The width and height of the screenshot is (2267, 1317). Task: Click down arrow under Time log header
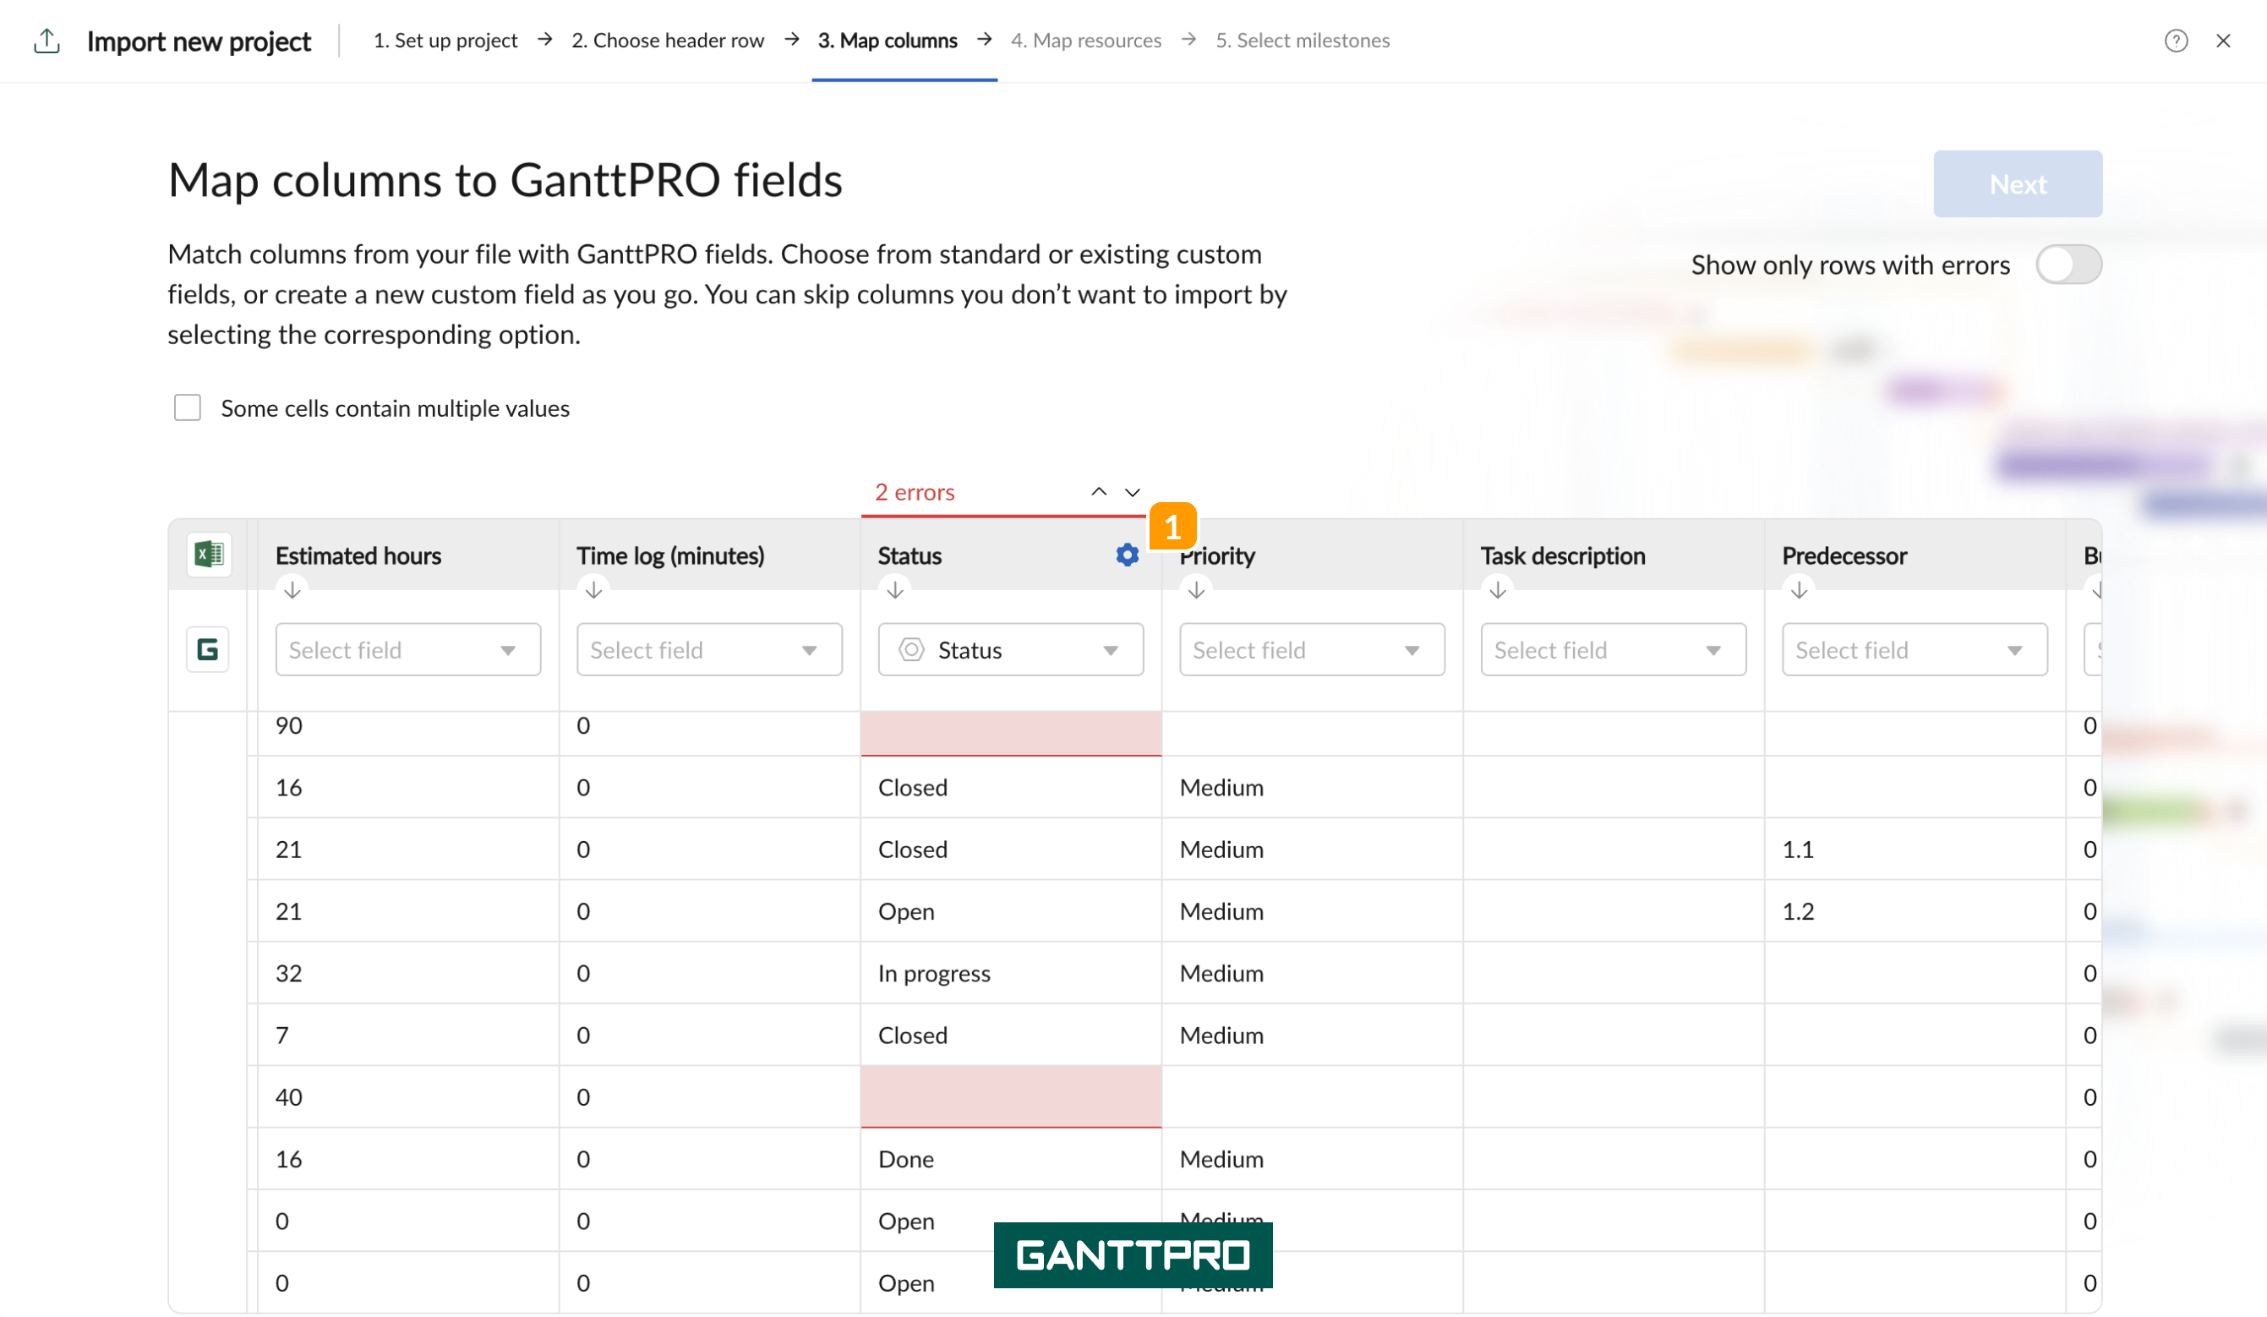tap(593, 591)
